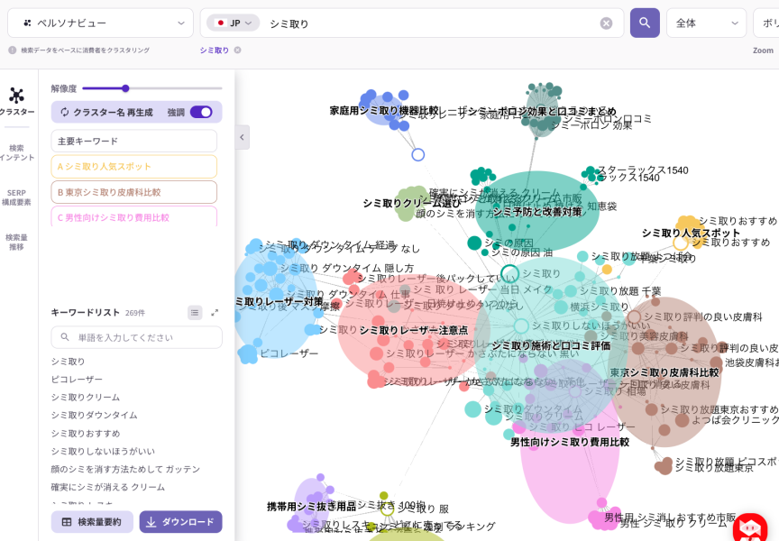Click the クラスター名 再生成 button
Screen dimensions: 779x541
pos(105,112)
